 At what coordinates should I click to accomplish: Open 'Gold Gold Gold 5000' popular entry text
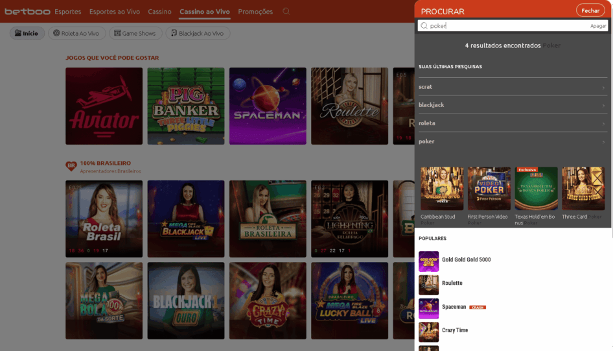467,260
